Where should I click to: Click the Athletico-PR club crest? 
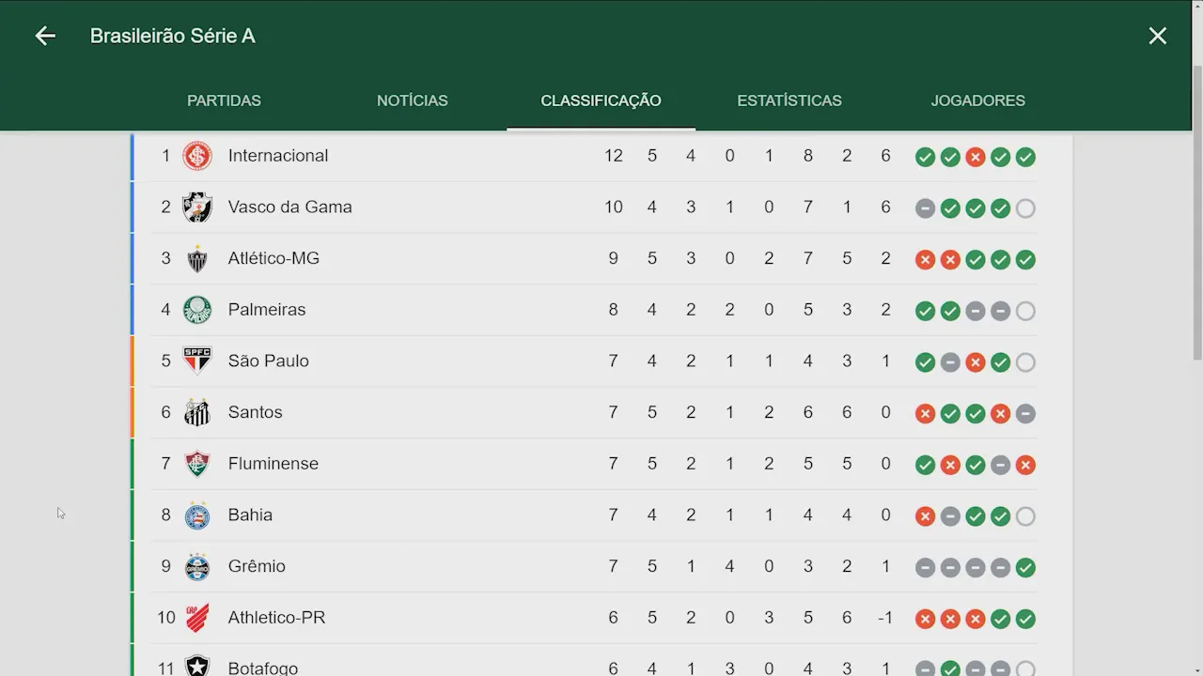pos(197,618)
